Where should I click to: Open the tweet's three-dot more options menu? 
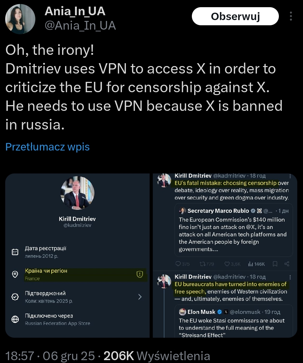291,16
